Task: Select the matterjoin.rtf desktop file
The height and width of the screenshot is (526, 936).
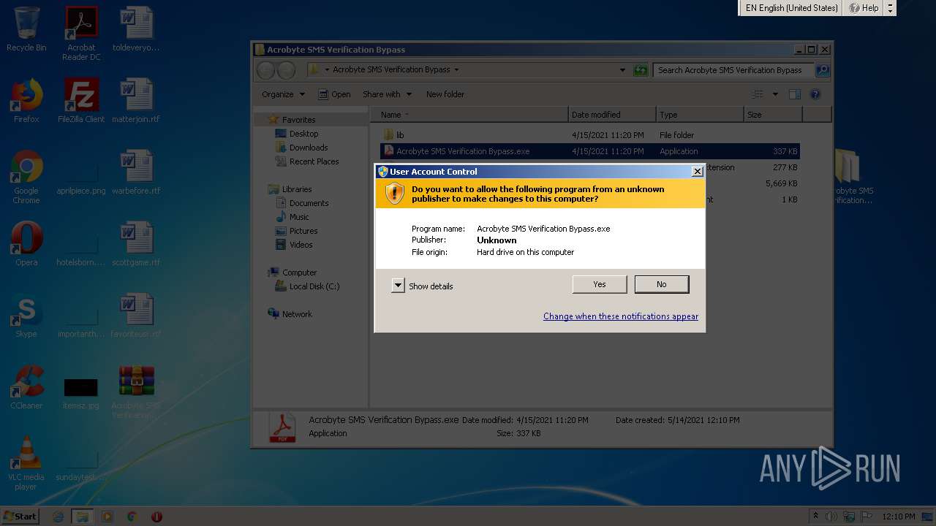Action: tap(136, 101)
